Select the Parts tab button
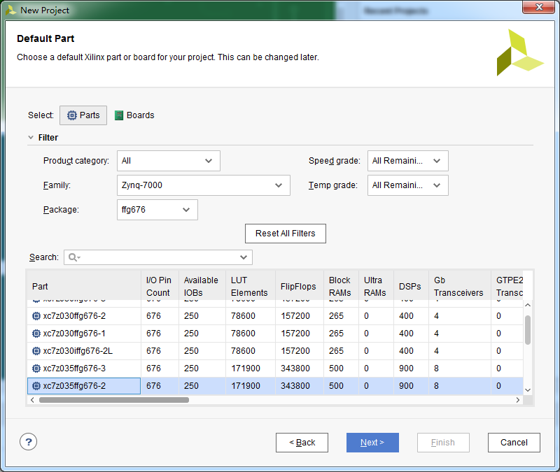This screenshot has height=472, width=560. click(83, 115)
